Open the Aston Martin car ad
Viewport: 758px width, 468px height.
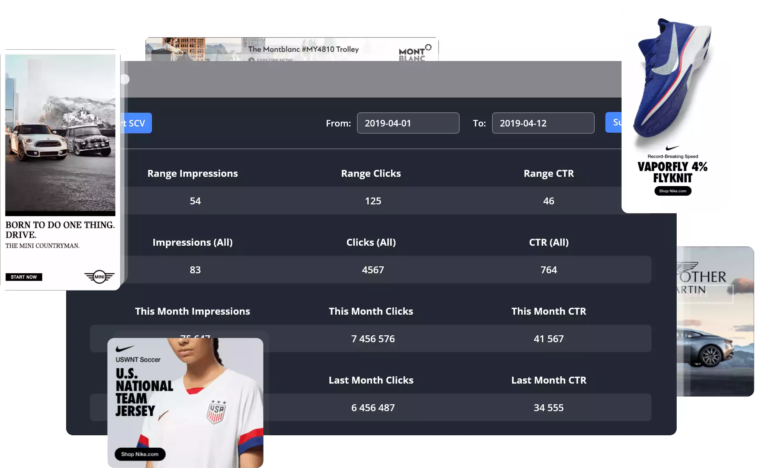pos(715,321)
